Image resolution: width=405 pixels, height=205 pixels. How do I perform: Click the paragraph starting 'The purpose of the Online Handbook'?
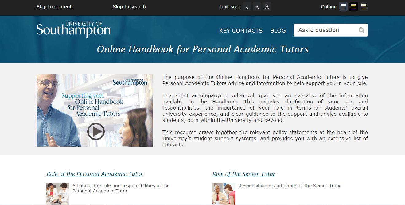pyautogui.click(x=265, y=80)
